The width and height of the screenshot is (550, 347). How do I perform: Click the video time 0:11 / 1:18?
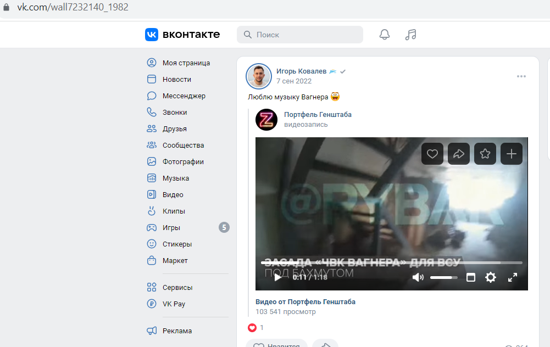point(310,278)
